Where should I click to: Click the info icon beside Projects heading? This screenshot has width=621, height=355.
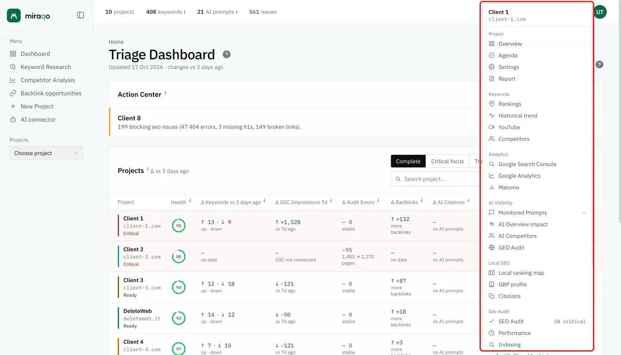tap(147, 169)
